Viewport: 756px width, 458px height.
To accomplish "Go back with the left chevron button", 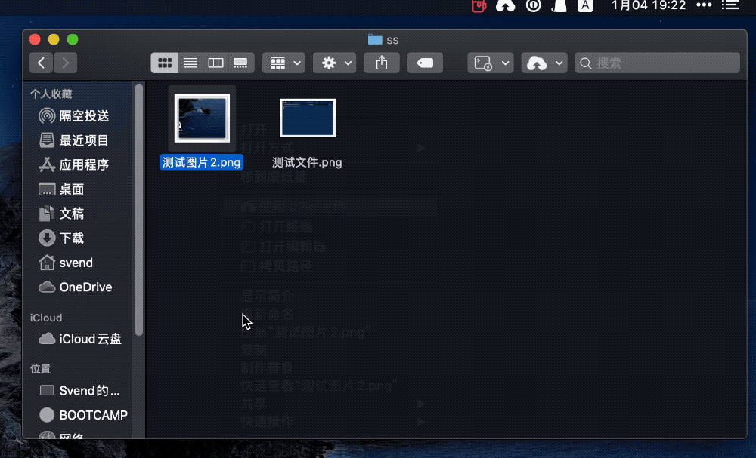I will tap(41, 63).
